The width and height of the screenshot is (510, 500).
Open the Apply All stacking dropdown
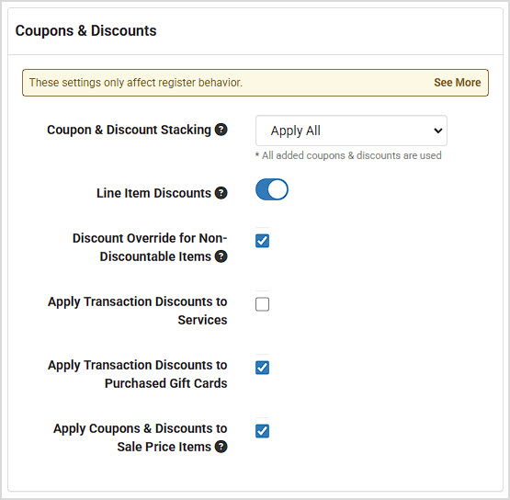[x=351, y=131]
